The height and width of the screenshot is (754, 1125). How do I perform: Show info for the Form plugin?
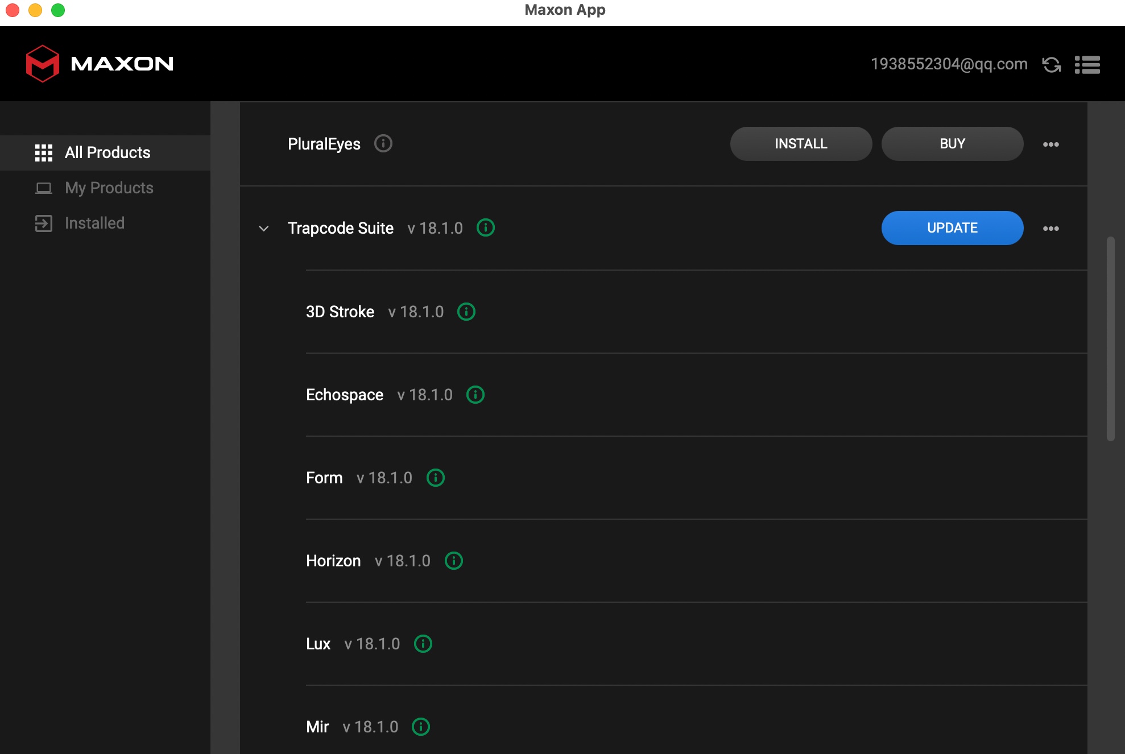point(436,478)
